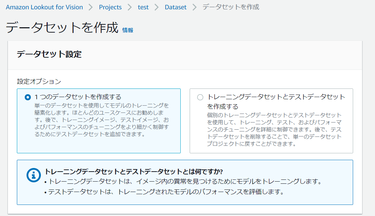This screenshot has height=216, width=375.
Task: Open Amazon Lookout for Vision breadcrumb link
Action: (x=44, y=7)
